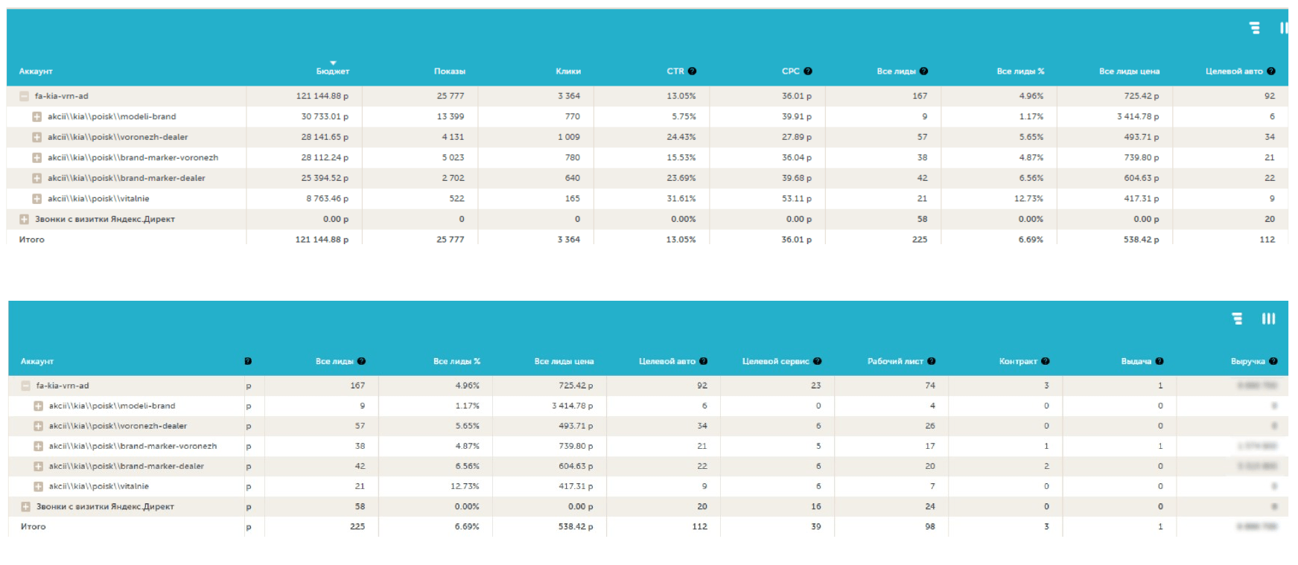Click the help icon next to Рабочий лист
This screenshot has height=565, width=1298.
click(932, 361)
